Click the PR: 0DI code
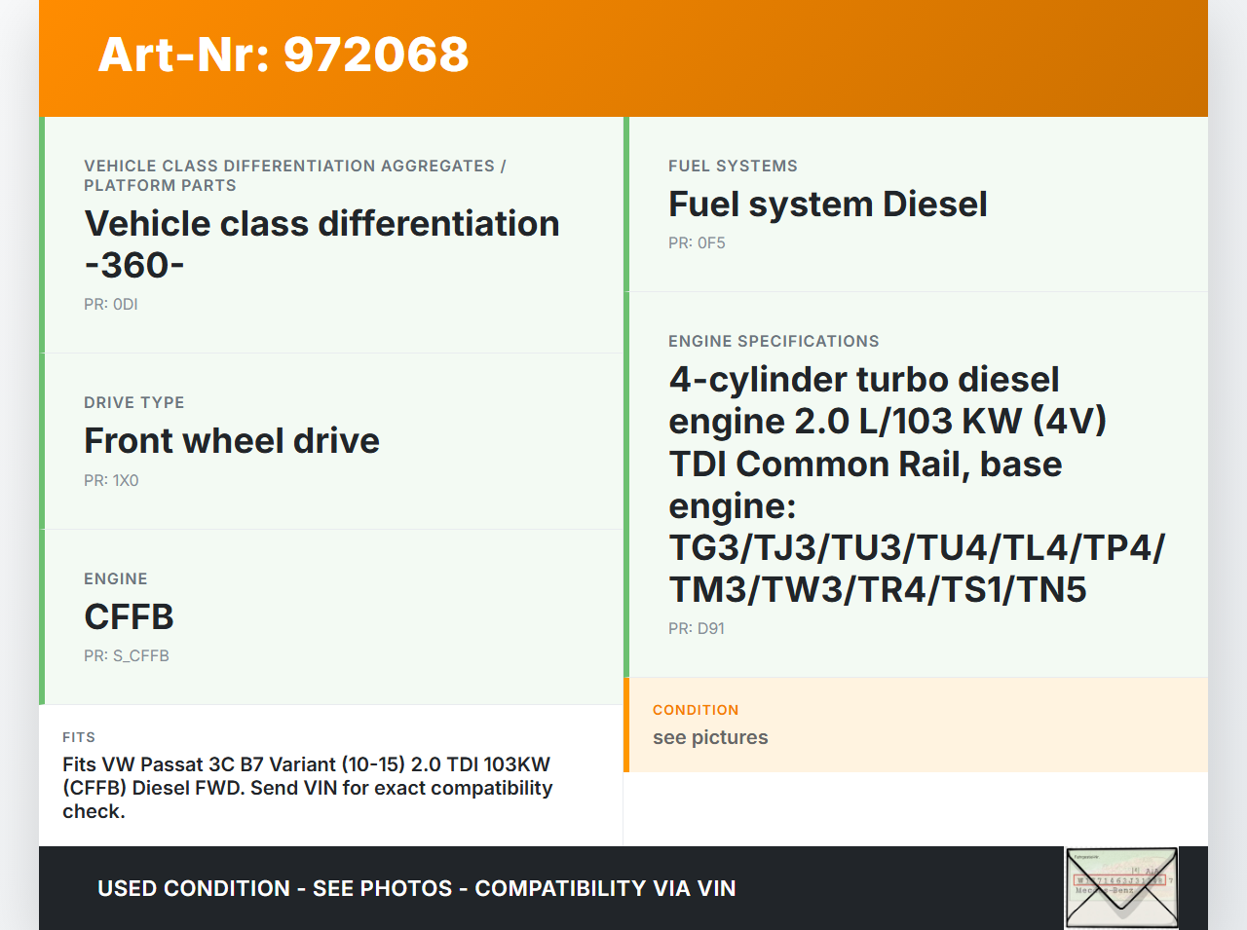 (111, 304)
